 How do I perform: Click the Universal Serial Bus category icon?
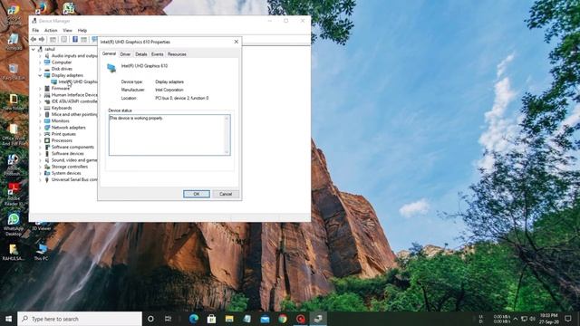tap(47, 179)
